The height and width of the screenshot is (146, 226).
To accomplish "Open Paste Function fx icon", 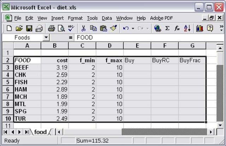I will 177,28.
